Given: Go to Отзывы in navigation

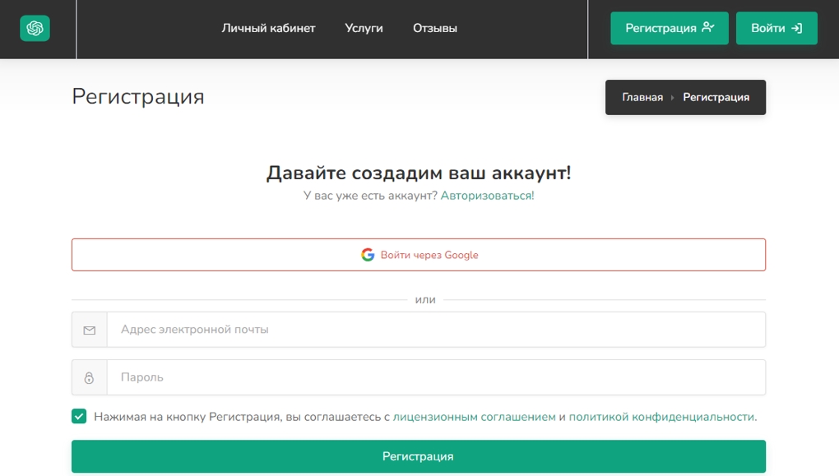Looking at the screenshot, I should click(x=435, y=28).
